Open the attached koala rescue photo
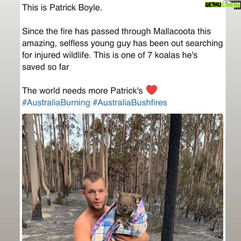 [x=122, y=177]
